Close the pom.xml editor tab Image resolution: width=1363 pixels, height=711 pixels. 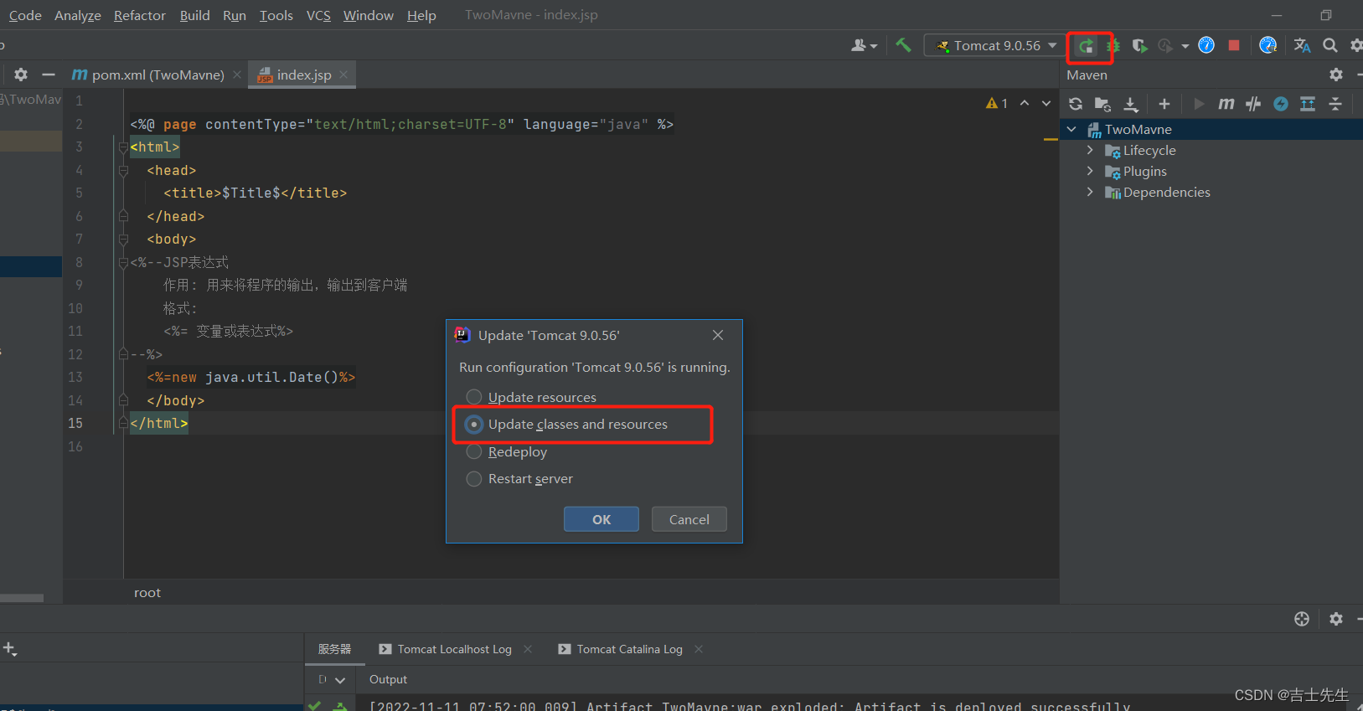237,75
